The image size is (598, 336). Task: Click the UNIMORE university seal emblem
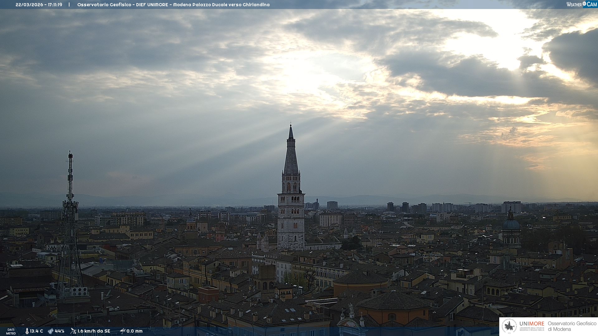[x=509, y=326]
